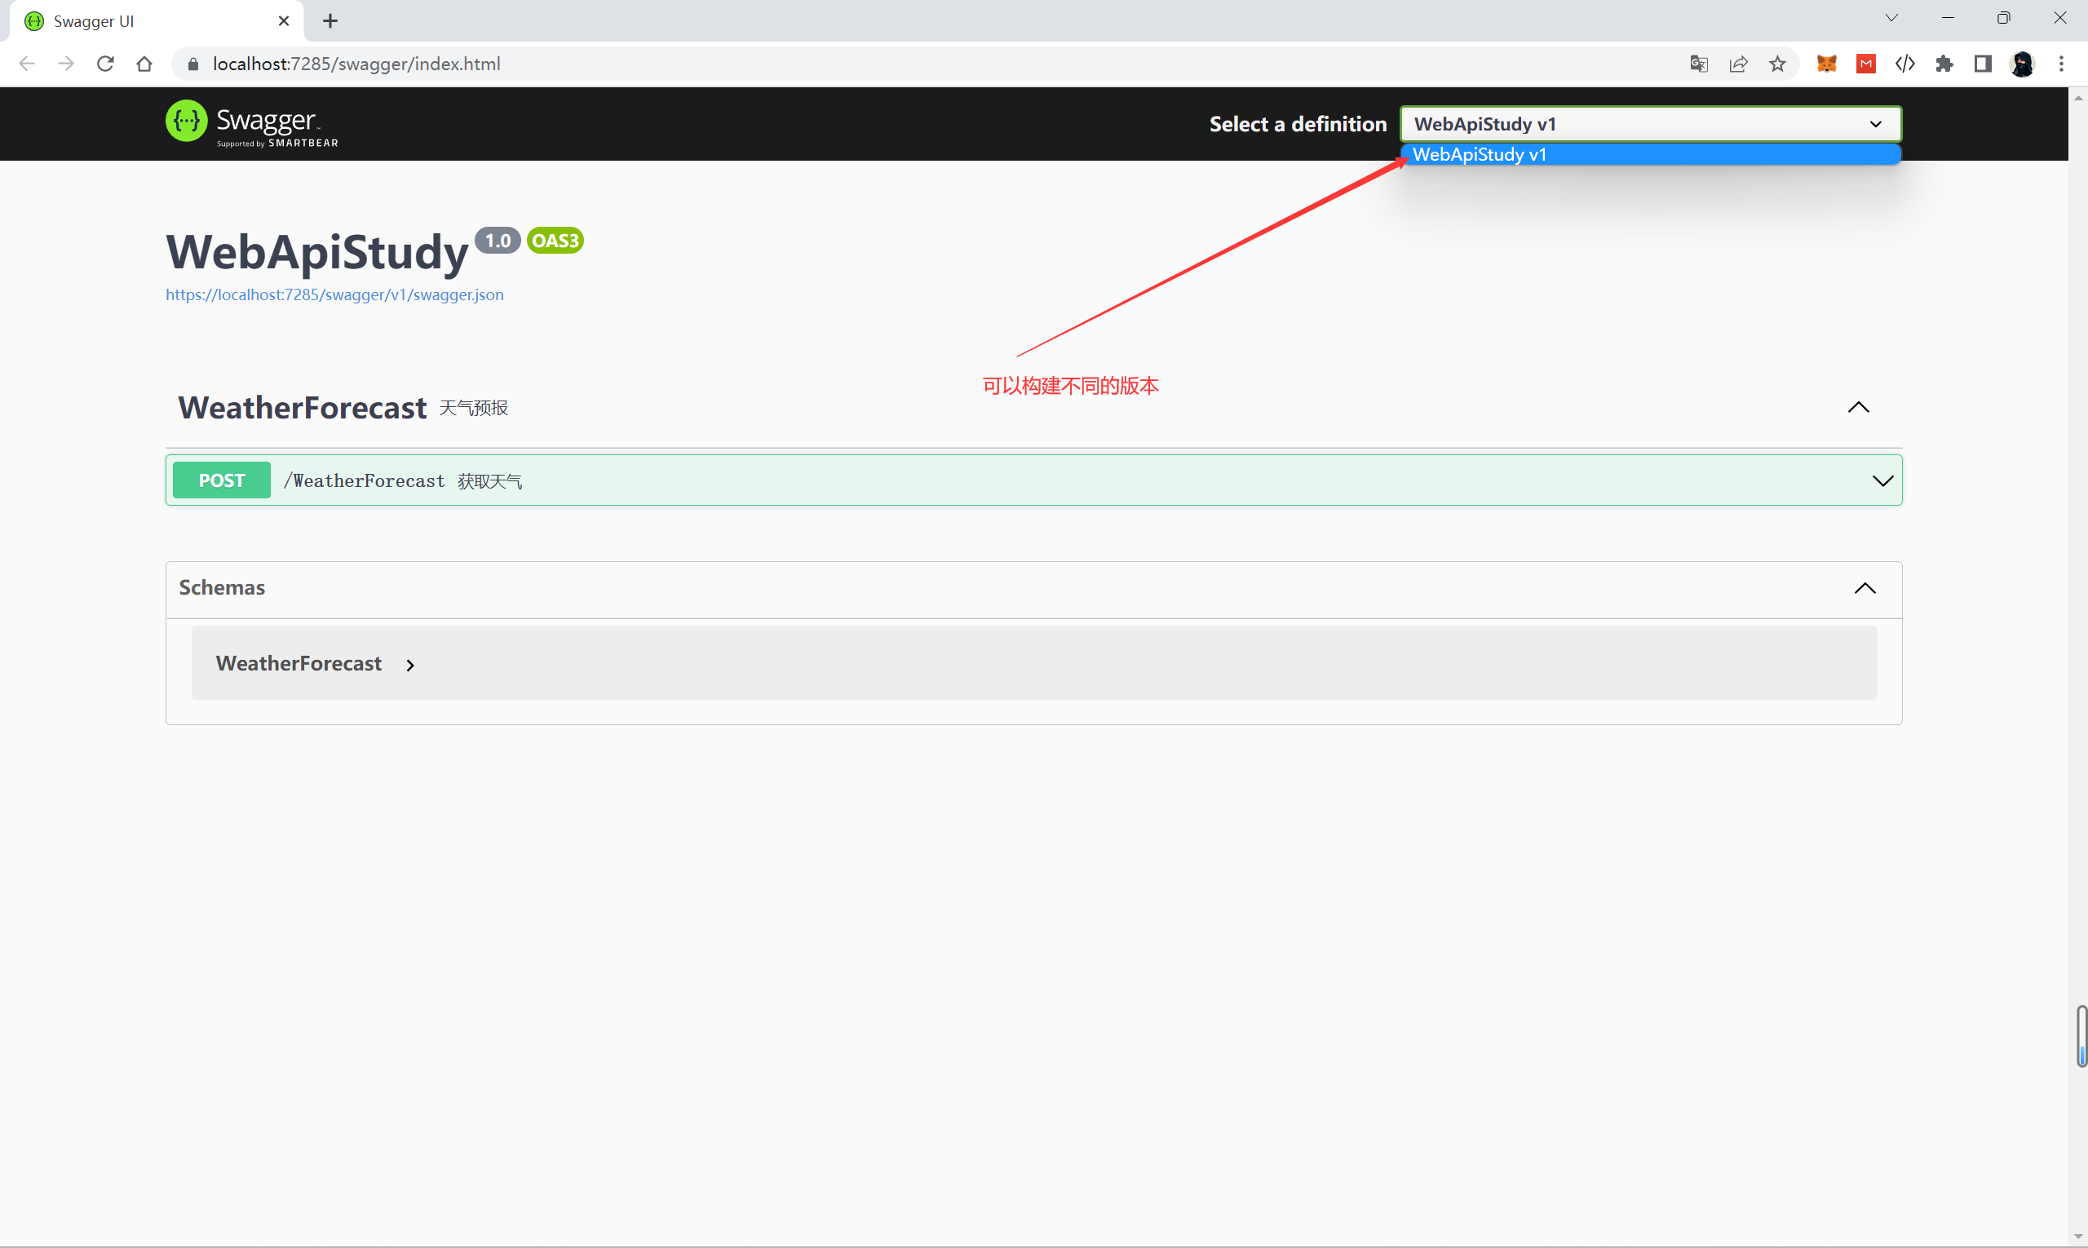Open the red M extension icon
Viewport: 2088px width, 1248px height.
click(x=1866, y=64)
